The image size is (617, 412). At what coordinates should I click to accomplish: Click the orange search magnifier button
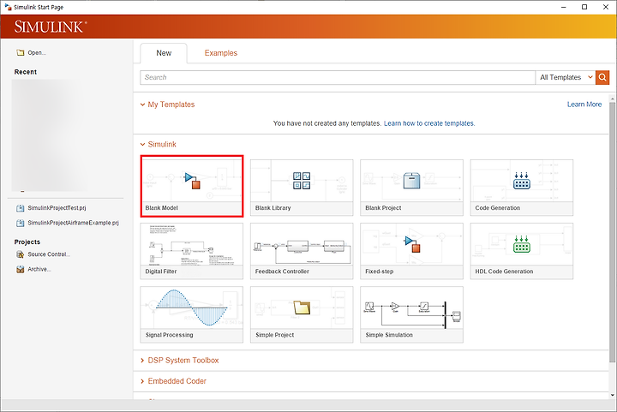pos(602,77)
